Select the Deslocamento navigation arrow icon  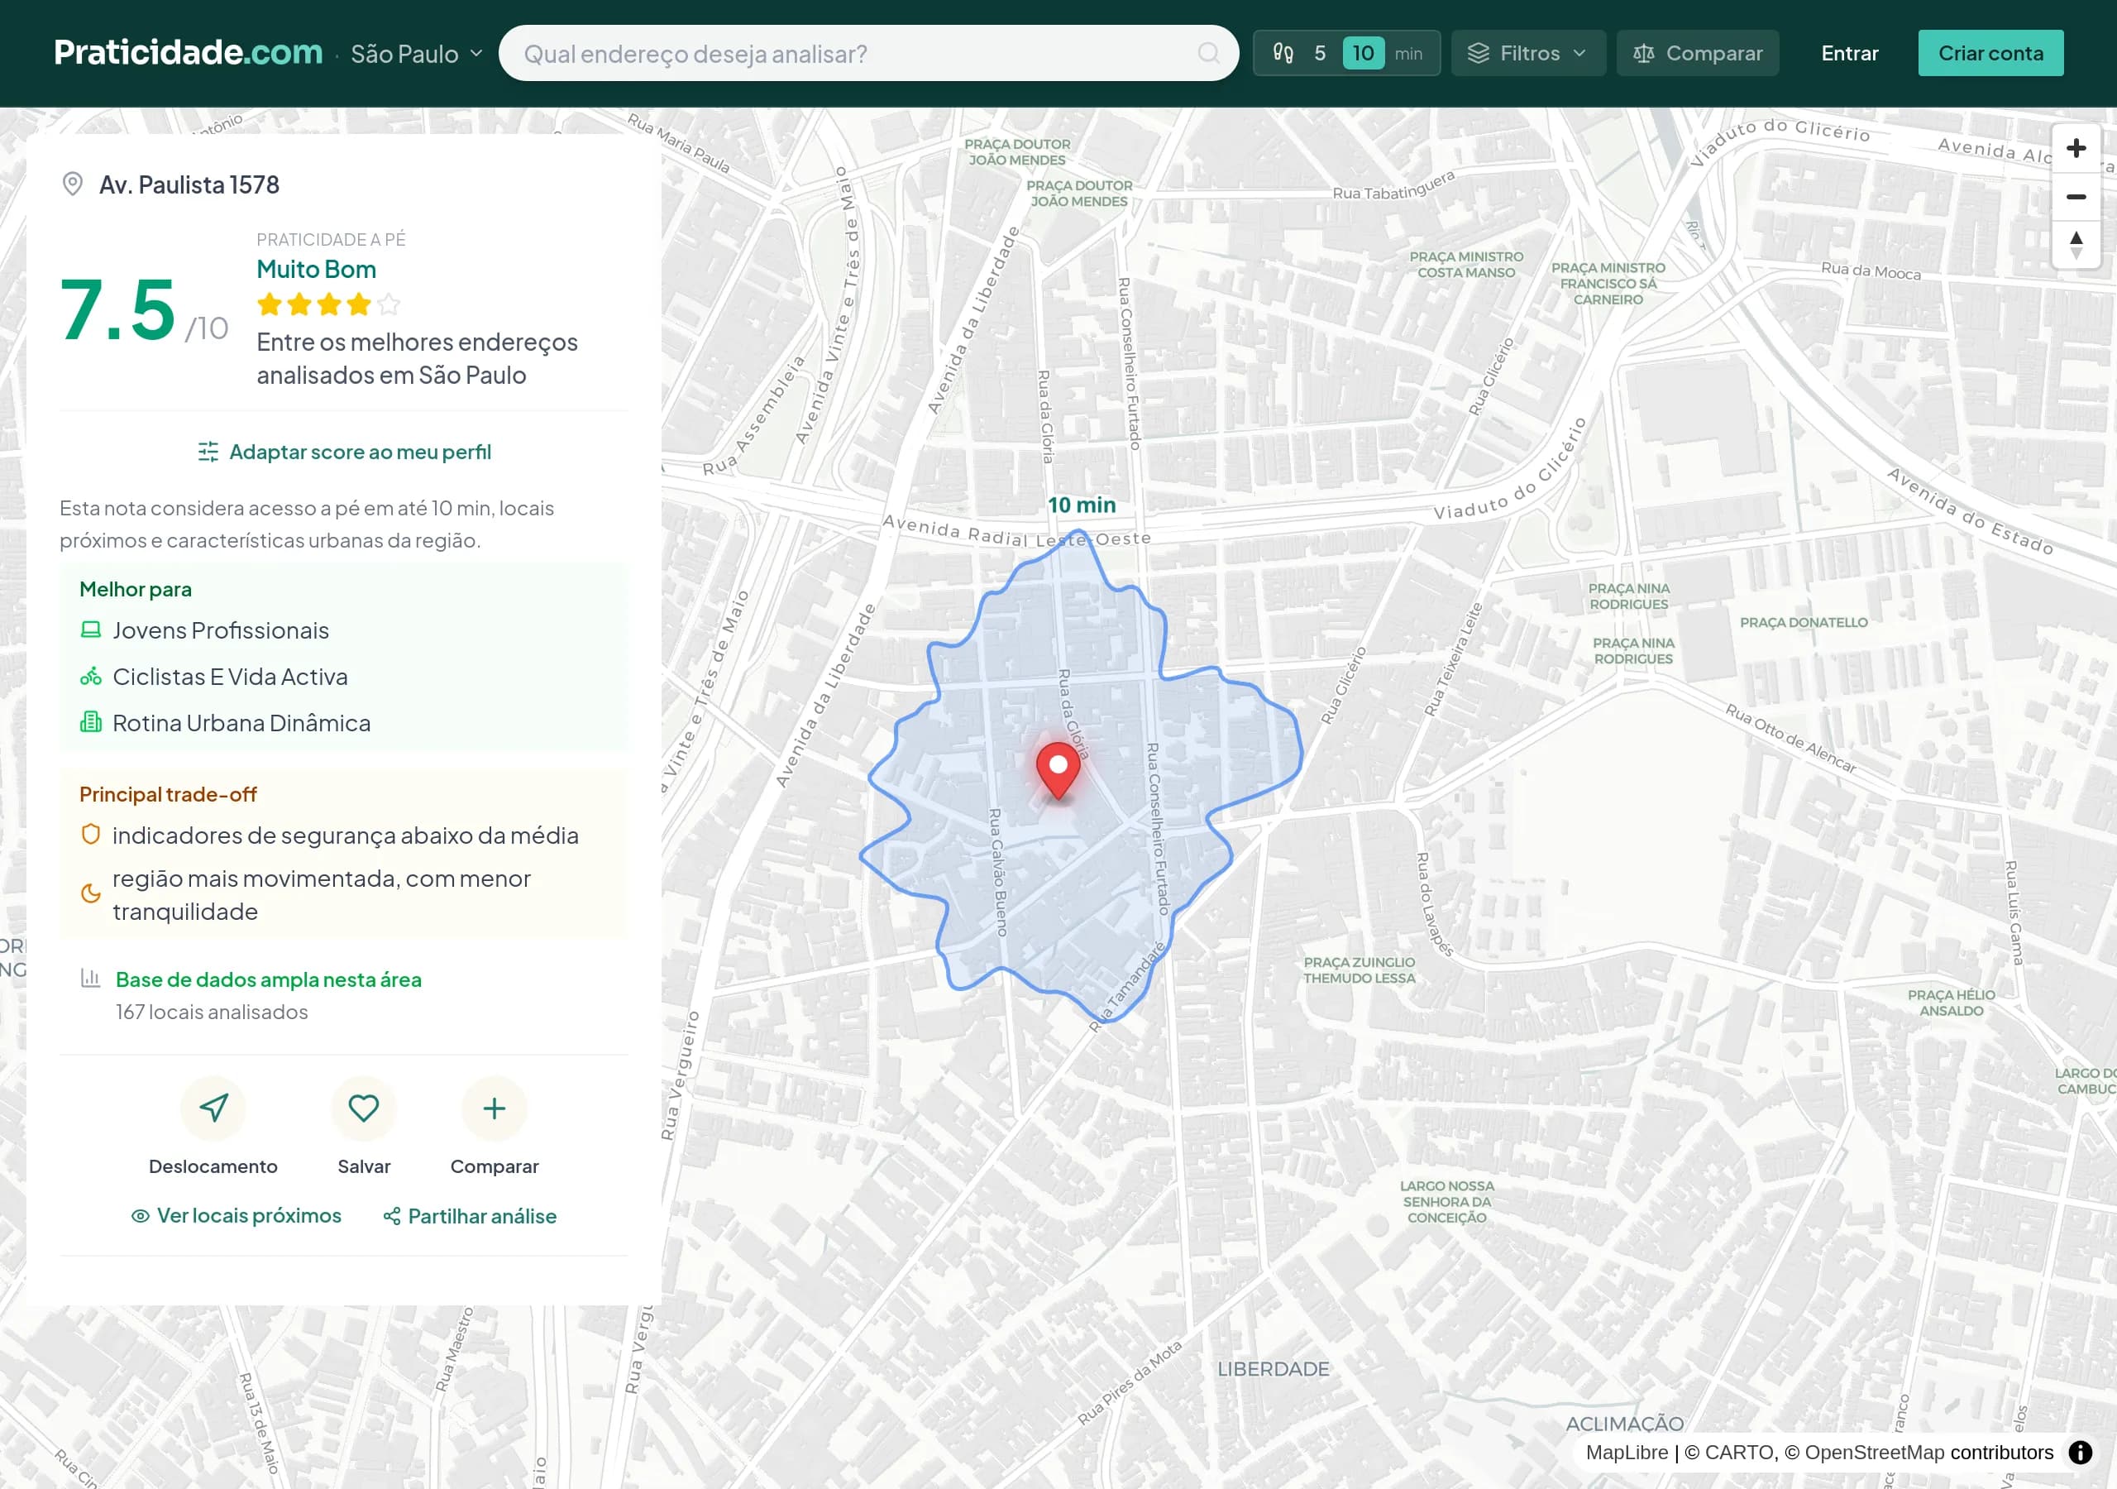click(213, 1108)
